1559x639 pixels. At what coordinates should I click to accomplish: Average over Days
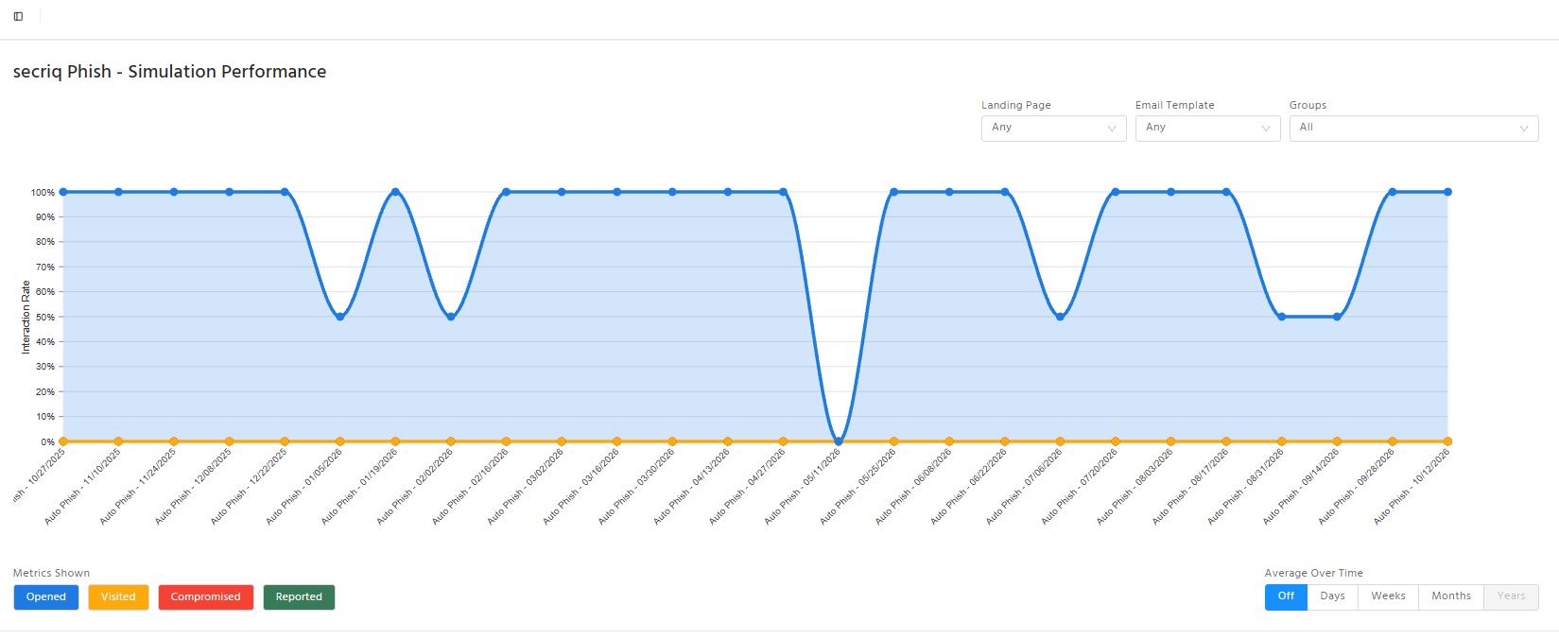(1332, 596)
